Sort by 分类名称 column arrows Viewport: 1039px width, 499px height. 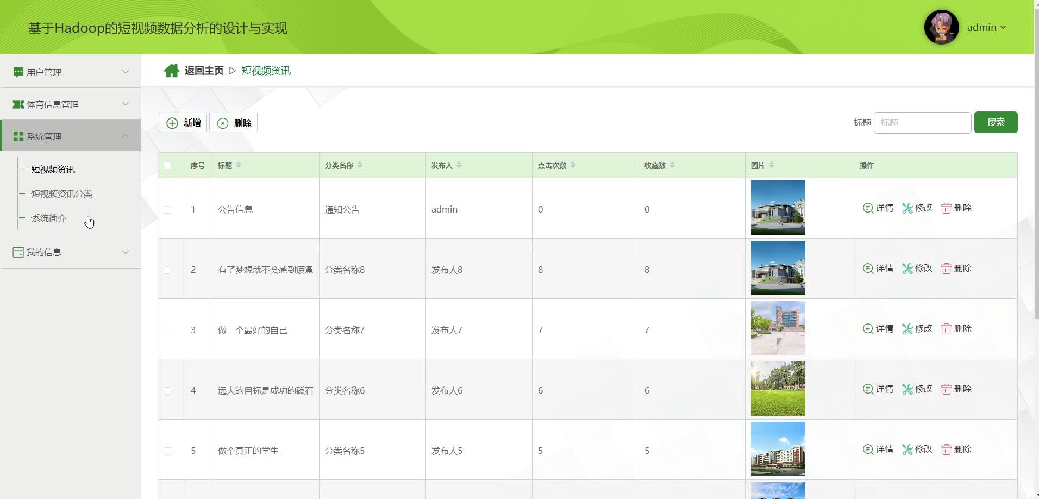pos(360,165)
